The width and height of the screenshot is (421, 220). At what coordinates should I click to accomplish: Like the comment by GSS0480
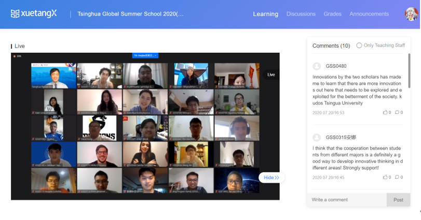386,112
